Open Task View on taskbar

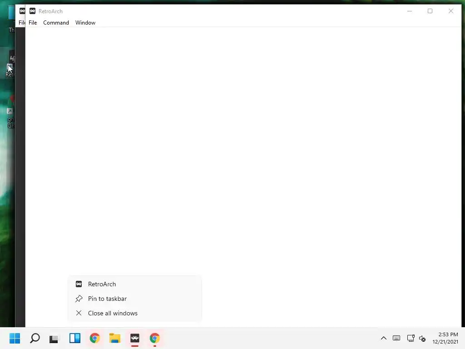point(54,338)
